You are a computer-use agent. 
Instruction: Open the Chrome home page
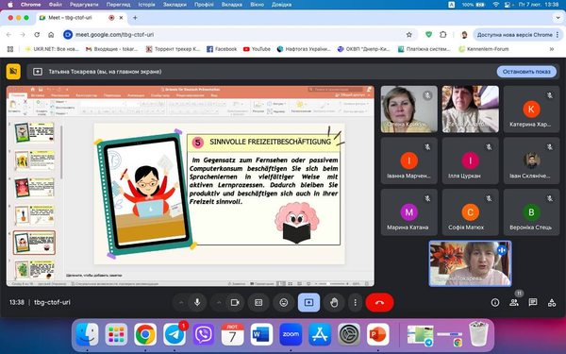point(51,35)
